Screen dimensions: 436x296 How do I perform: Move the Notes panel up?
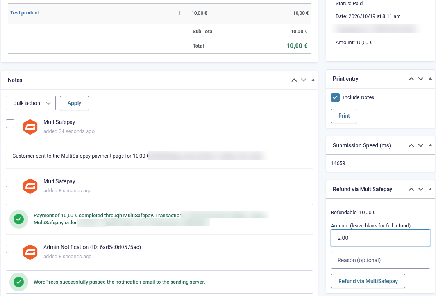pos(294,80)
